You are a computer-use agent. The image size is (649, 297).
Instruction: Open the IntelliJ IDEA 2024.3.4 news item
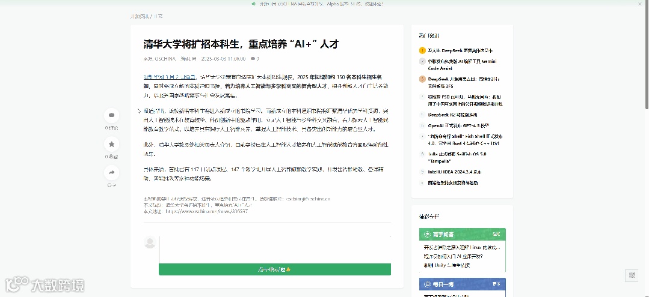pos(455,172)
